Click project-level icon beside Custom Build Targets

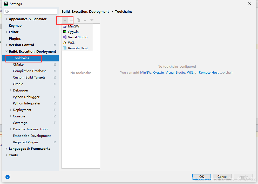coord(55,77)
